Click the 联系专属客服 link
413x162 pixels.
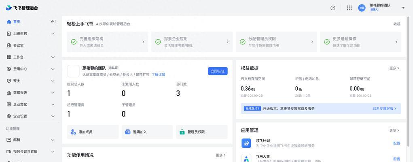[x=384, y=109]
